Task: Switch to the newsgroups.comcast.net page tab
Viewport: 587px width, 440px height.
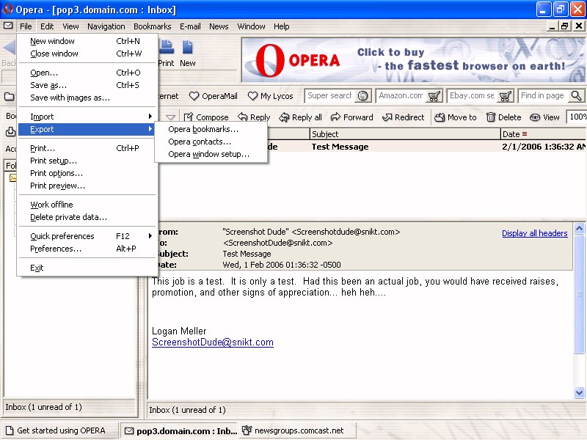Action: (x=299, y=430)
